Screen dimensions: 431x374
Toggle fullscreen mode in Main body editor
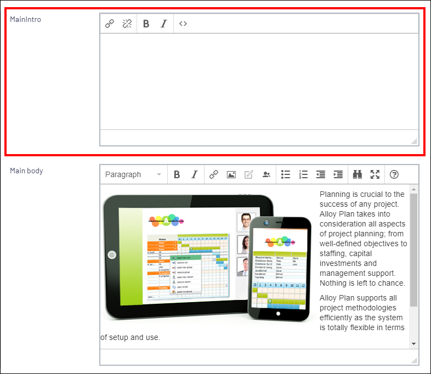coord(375,174)
